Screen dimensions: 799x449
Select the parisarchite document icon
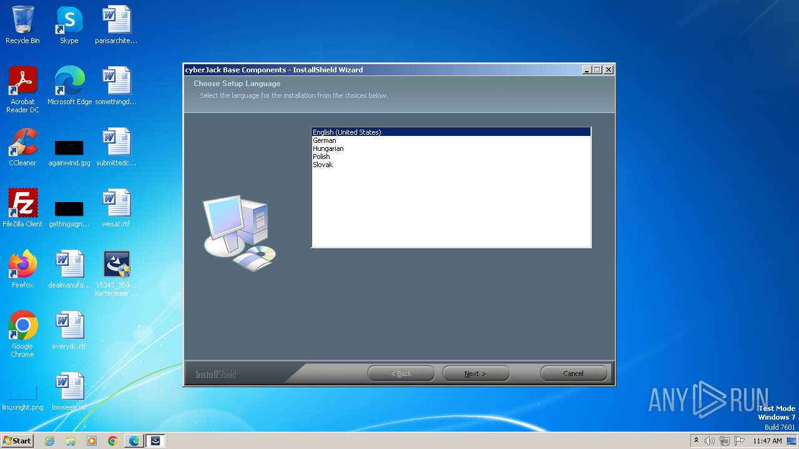116,25
